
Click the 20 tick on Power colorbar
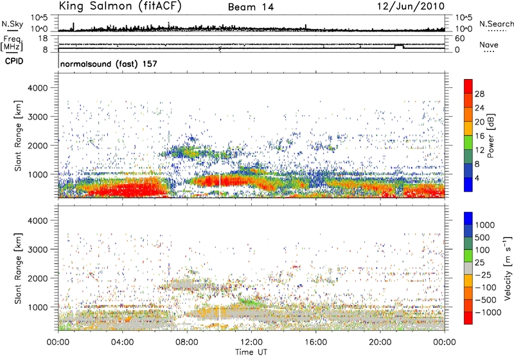479,122
